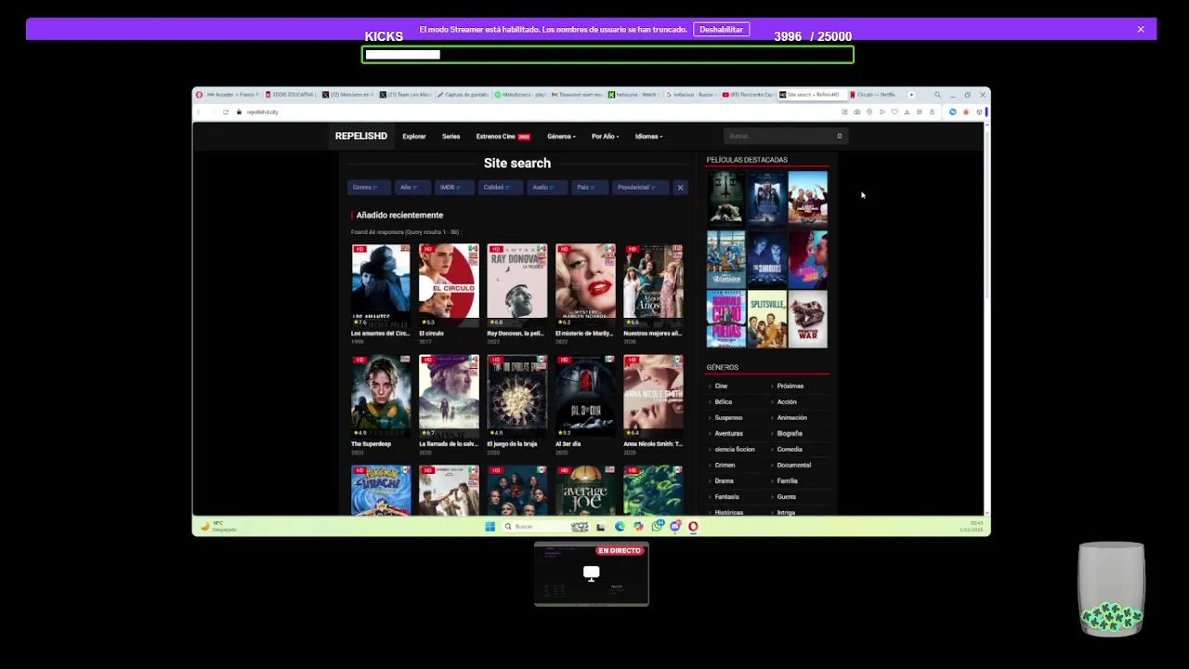1189x669 pixels.
Task: Open the Opera menu icon at tab bar
Action: tap(199, 95)
